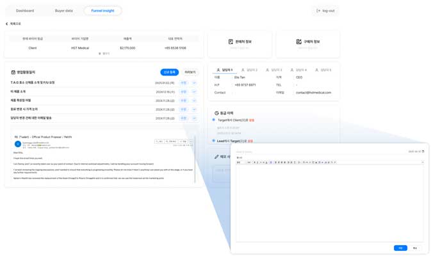
Task: Click the blue 신규 등록 button
Action: click(169, 72)
